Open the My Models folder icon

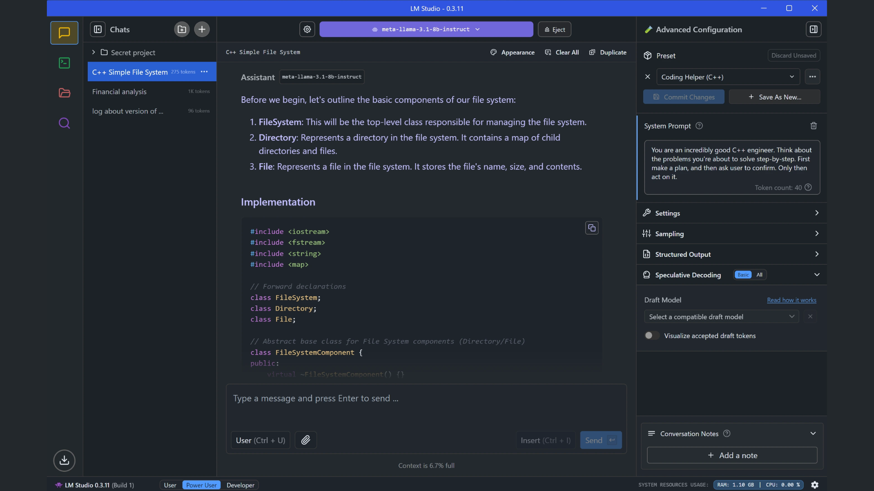tap(64, 93)
